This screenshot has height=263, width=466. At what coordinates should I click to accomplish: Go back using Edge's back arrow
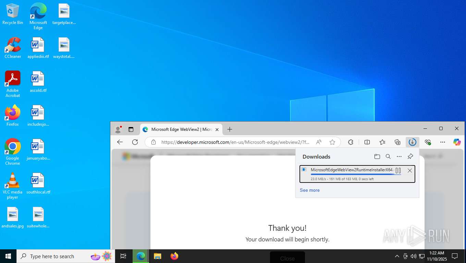coord(120,142)
